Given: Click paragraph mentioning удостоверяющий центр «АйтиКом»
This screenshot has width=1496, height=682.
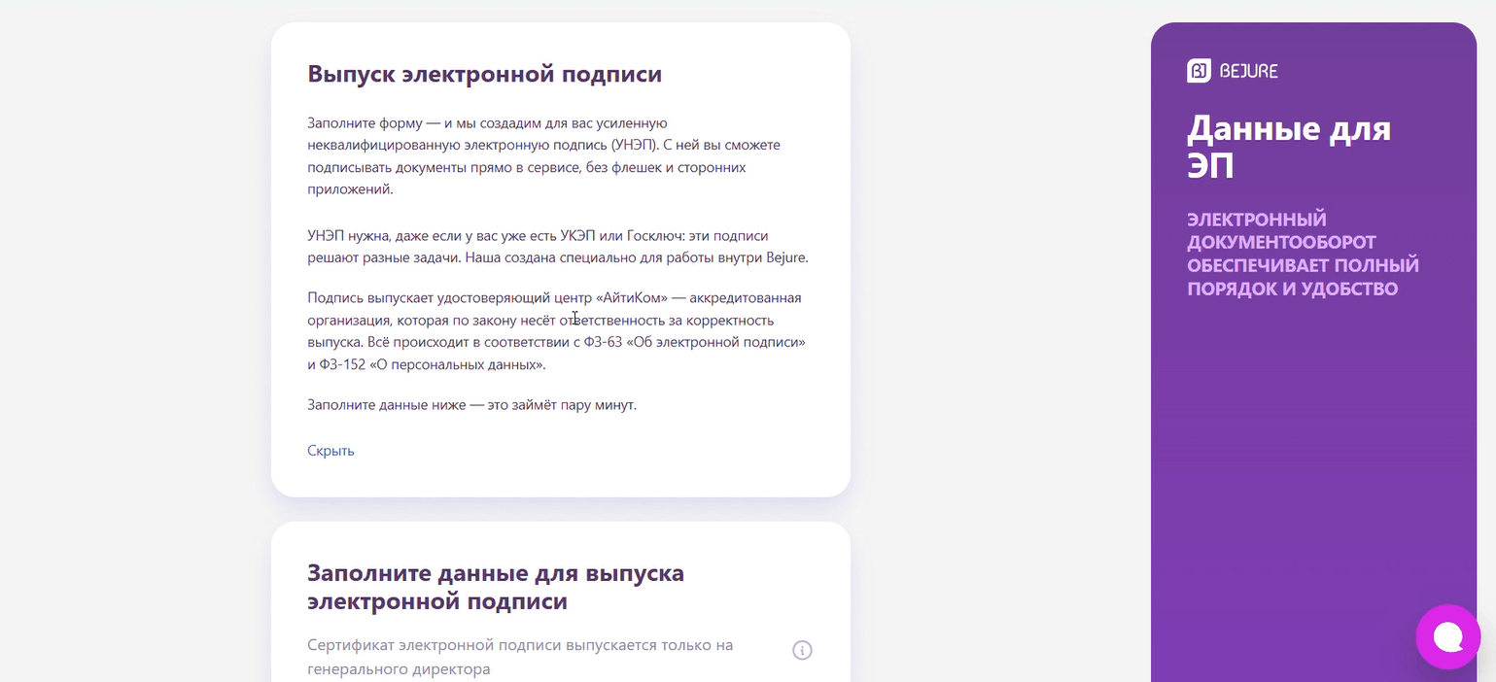Looking at the screenshot, I should coord(557,331).
